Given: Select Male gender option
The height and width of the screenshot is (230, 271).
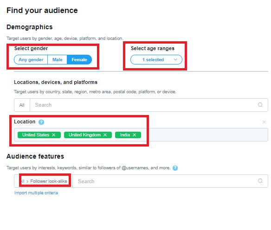Looking at the screenshot, I should (x=58, y=60).
